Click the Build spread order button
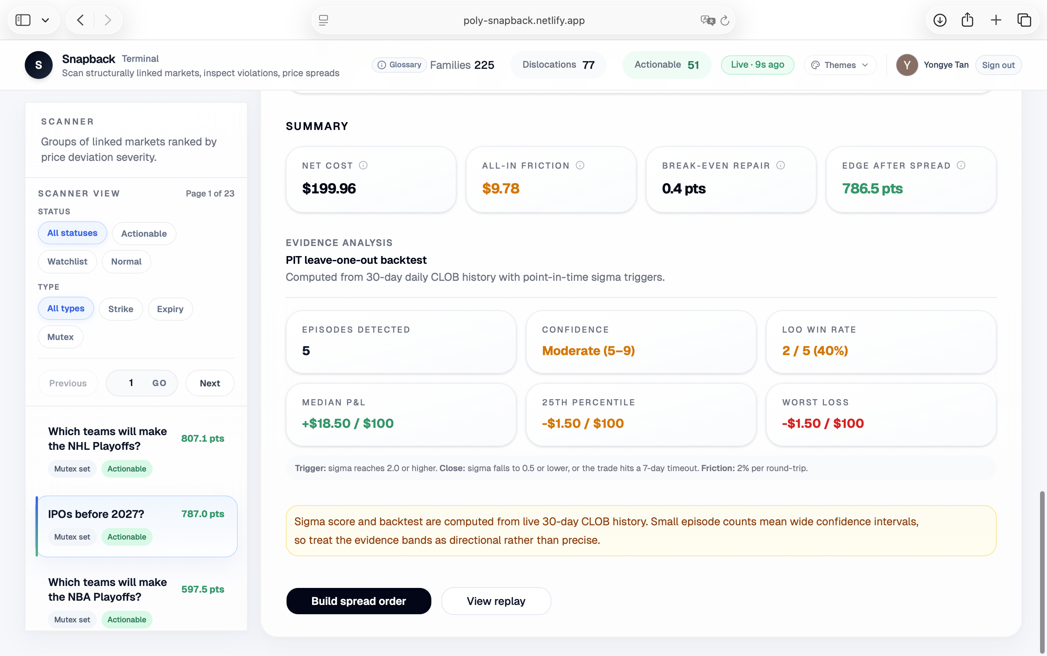 (358, 601)
